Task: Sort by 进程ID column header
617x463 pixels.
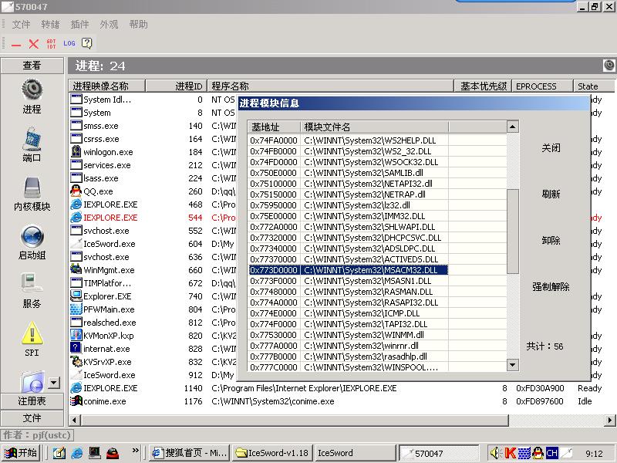Action: coord(177,86)
